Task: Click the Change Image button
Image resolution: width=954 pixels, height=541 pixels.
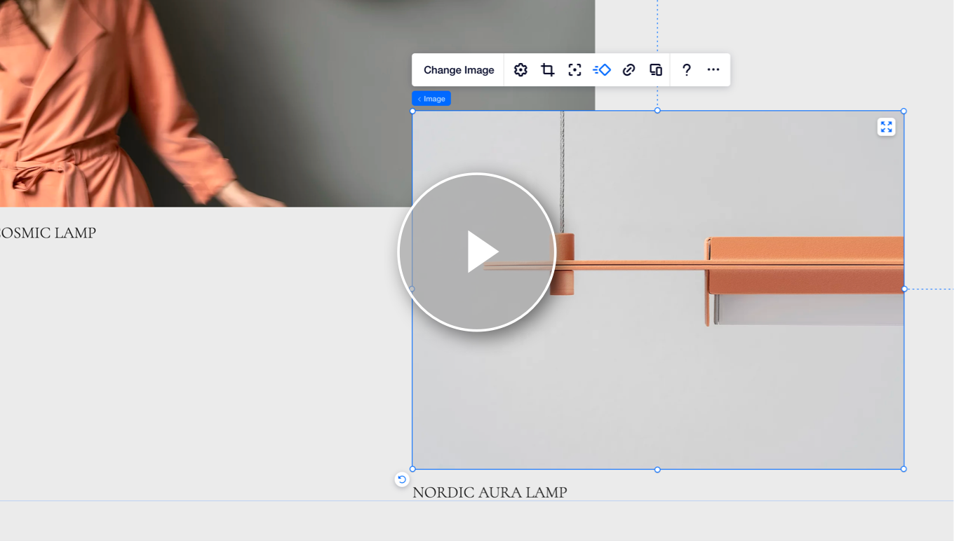Action: click(x=459, y=70)
